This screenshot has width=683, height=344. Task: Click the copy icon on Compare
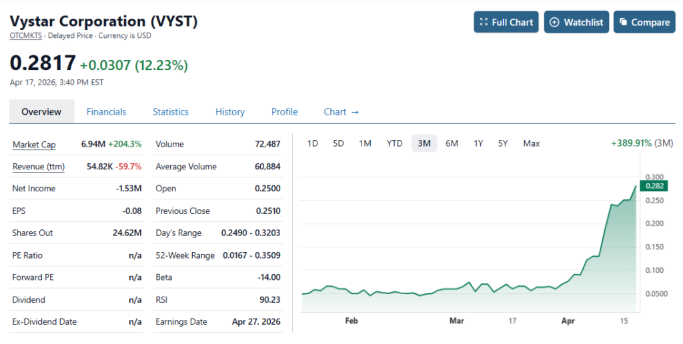623,23
